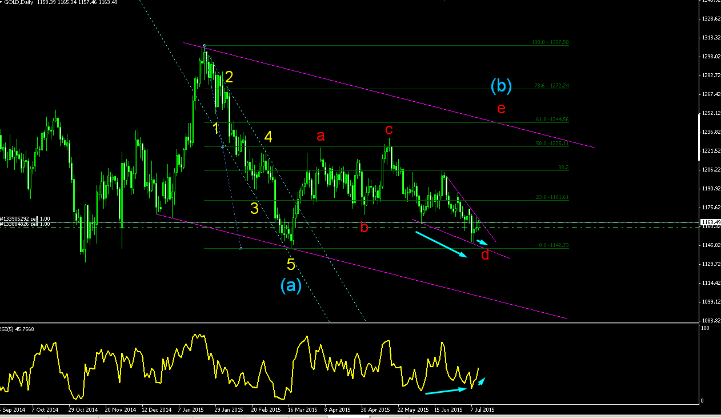Click the 8 Apr 2015 date label
721x418 pixels.
[337, 410]
